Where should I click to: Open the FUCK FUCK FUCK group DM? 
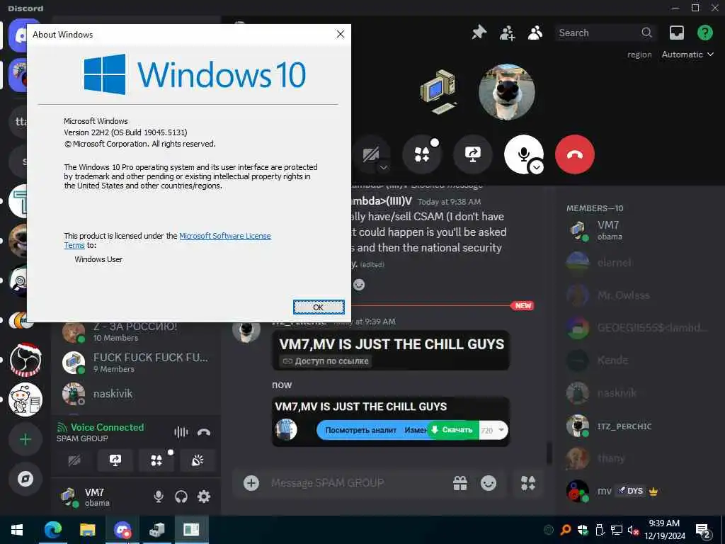pyautogui.click(x=137, y=363)
